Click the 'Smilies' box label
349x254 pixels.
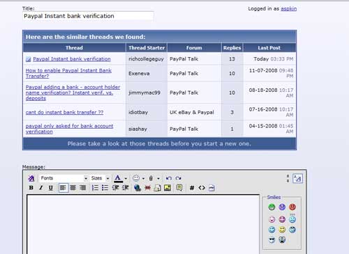click(x=274, y=197)
